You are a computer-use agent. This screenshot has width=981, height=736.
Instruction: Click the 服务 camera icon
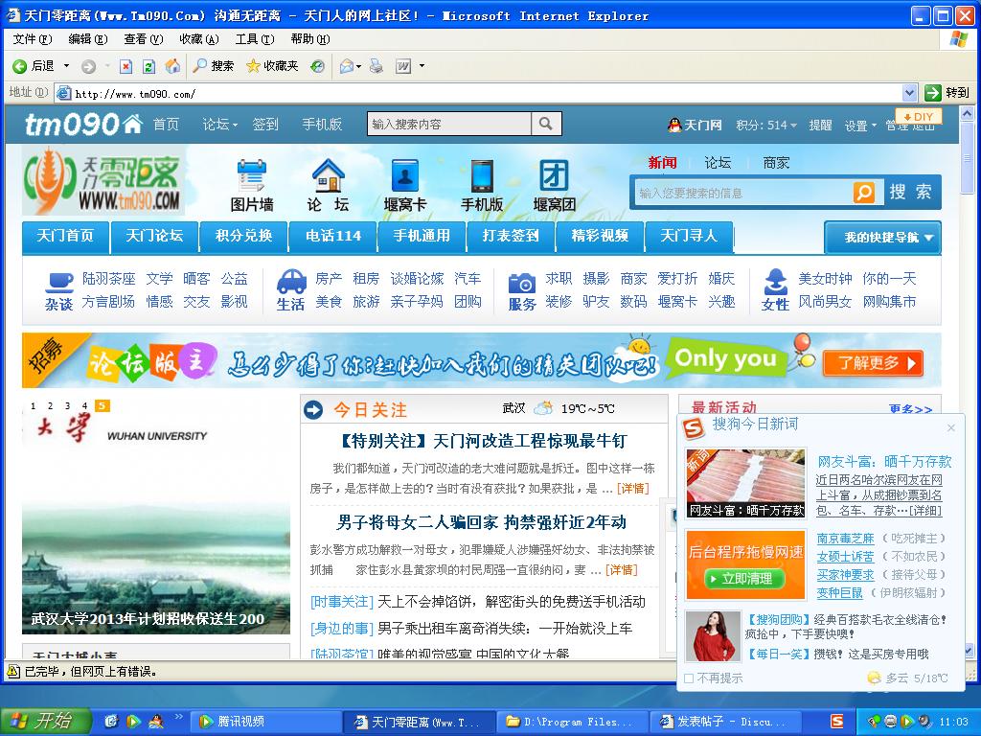point(522,283)
